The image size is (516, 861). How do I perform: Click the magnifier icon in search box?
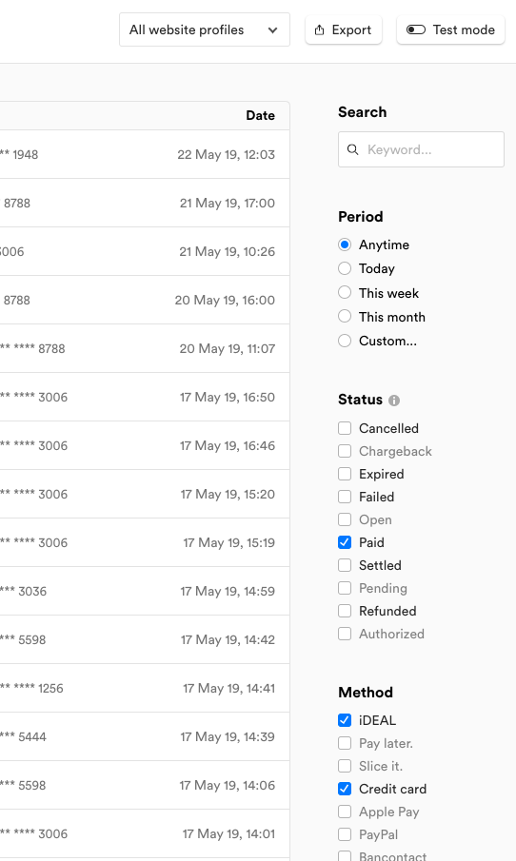pyautogui.click(x=353, y=149)
